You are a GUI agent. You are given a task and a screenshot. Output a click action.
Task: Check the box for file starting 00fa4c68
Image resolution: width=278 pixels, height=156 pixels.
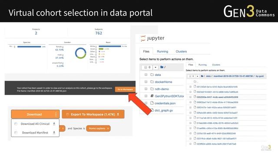click(x=190, y=113)
